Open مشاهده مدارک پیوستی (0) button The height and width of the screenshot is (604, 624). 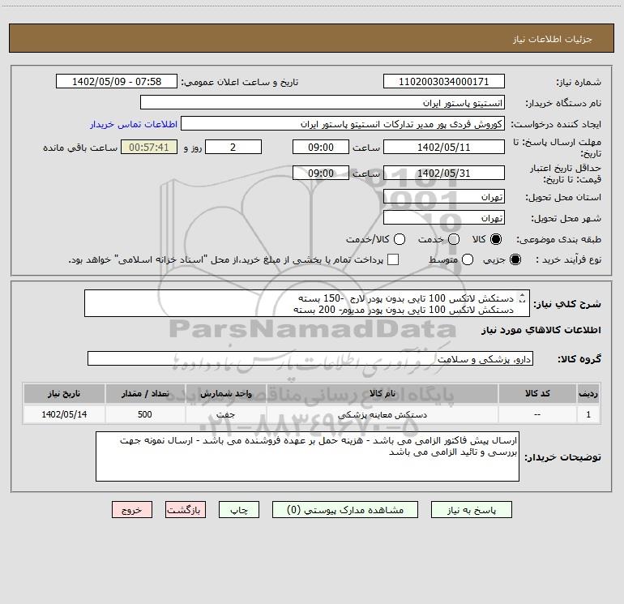pyautogui.click(x=345, y=510)
